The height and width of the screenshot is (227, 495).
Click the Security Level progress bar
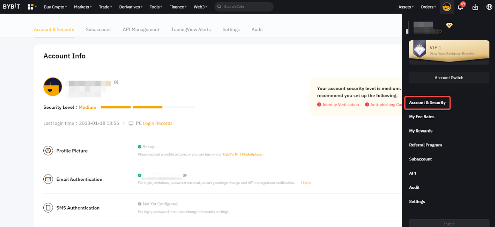coord(147,108)
